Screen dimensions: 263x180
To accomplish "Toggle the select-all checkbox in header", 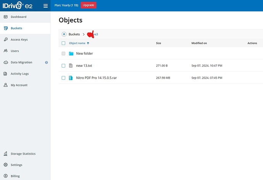I will pyautogui.click(x=64, y=43).
